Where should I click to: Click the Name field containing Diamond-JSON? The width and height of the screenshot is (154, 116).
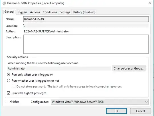[x=86, y=19]
